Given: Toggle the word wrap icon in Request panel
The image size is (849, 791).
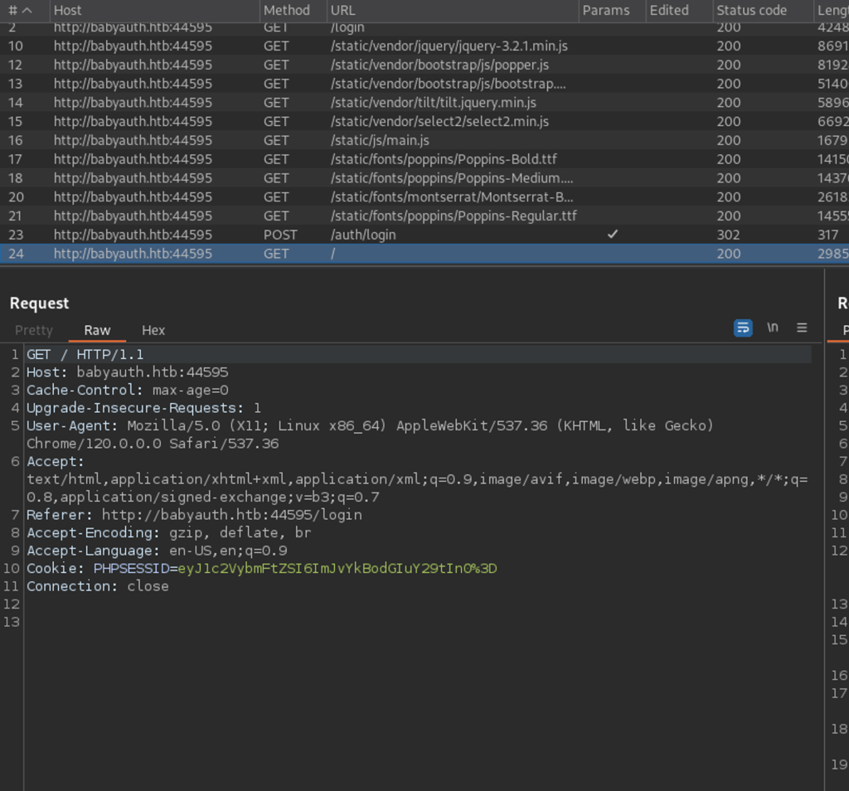Looking at the screenshot, I should [743, 328].
